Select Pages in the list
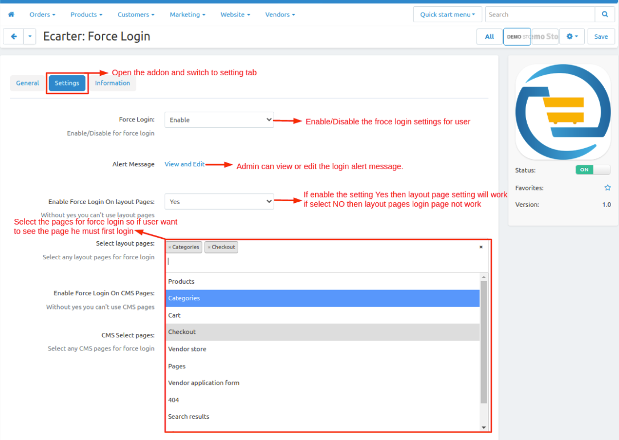The image size is (619, 440). (323, 366)
